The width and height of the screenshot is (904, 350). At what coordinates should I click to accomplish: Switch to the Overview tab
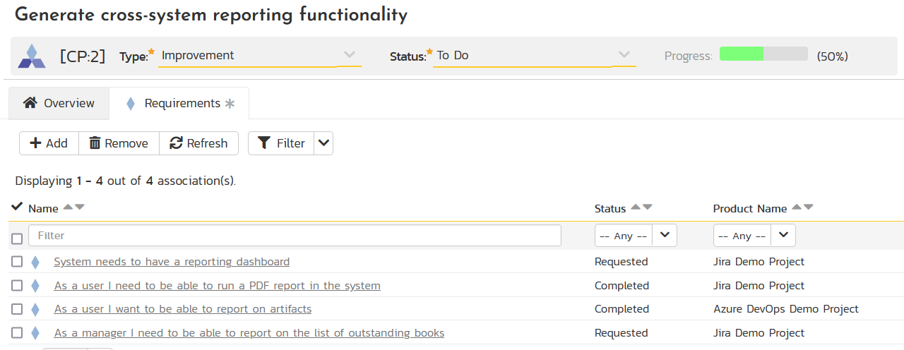coord(59,103)
